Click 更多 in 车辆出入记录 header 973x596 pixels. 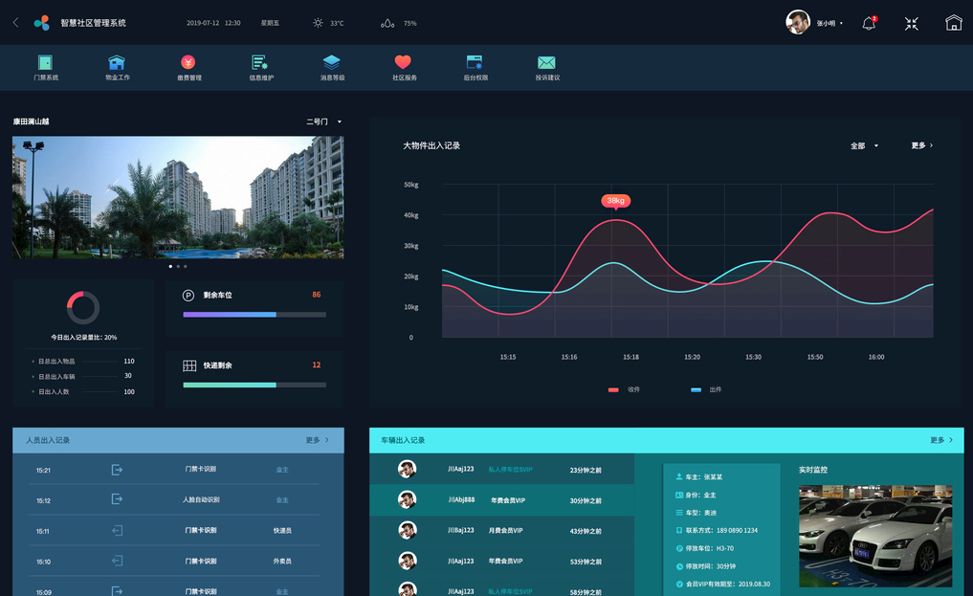[x=940, y=440]
